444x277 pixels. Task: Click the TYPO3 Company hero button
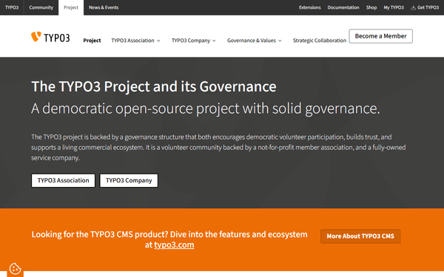pos(129,180)
